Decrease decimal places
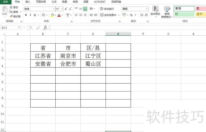Viewport: 206px width, 132px height. (x=146, y=15)
